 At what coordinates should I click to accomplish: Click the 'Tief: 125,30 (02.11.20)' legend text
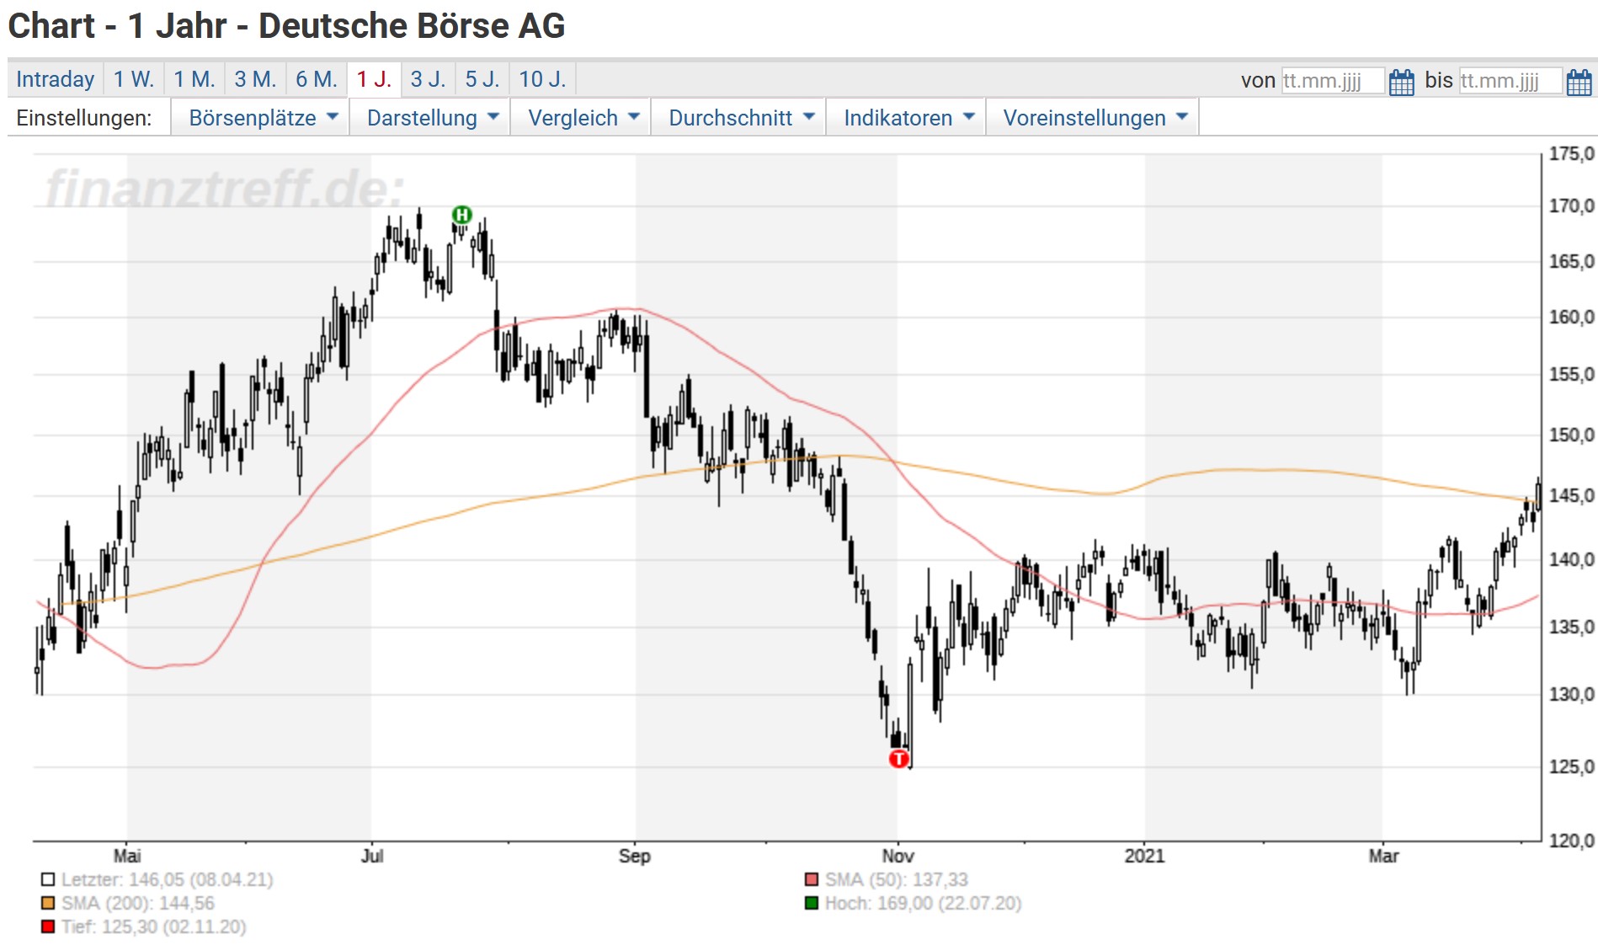[154, 926]
